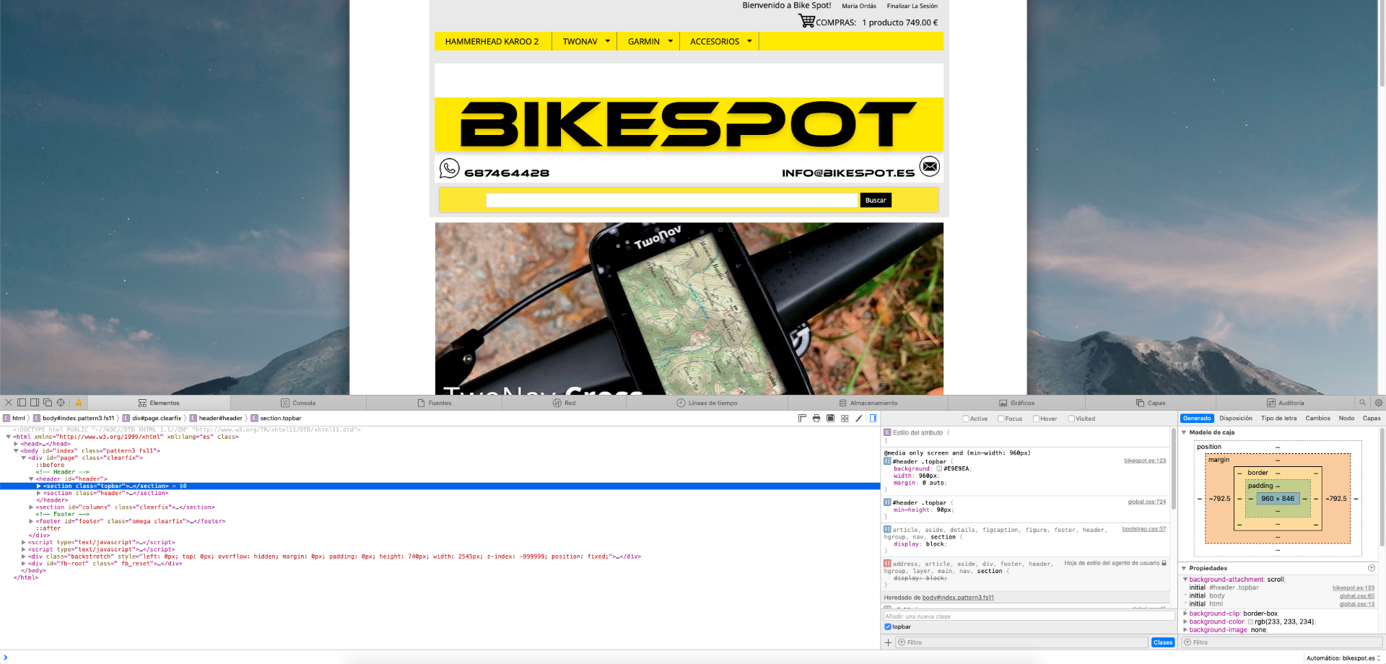Click the compositing borders square icon
Image resolution: width=1386 pixels, height=664 pixels.
[x=830, y=419]
